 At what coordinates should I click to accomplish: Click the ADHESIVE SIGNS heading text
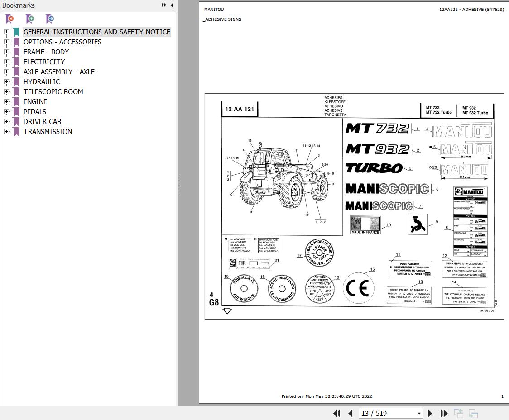pos(223,19)
